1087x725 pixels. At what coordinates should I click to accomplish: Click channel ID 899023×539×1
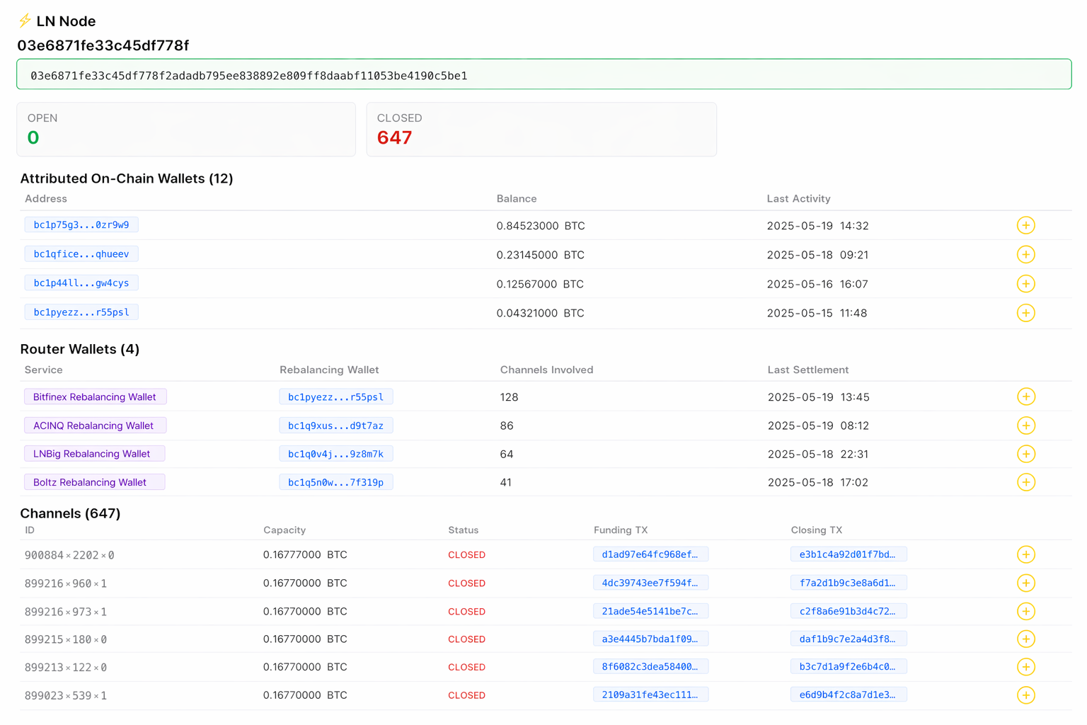pyautogui.click(x=66, y=696)
